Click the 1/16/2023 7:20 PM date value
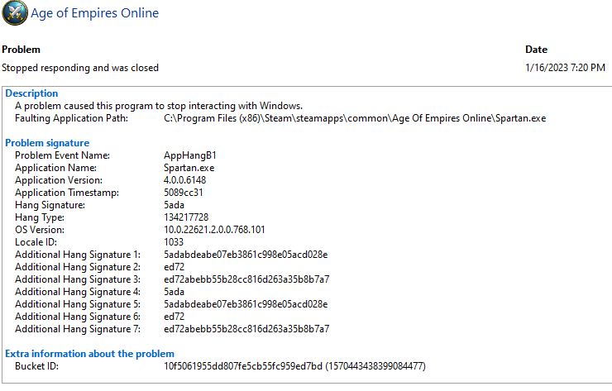The image size is (612, 391). click(x=565, y=68)
